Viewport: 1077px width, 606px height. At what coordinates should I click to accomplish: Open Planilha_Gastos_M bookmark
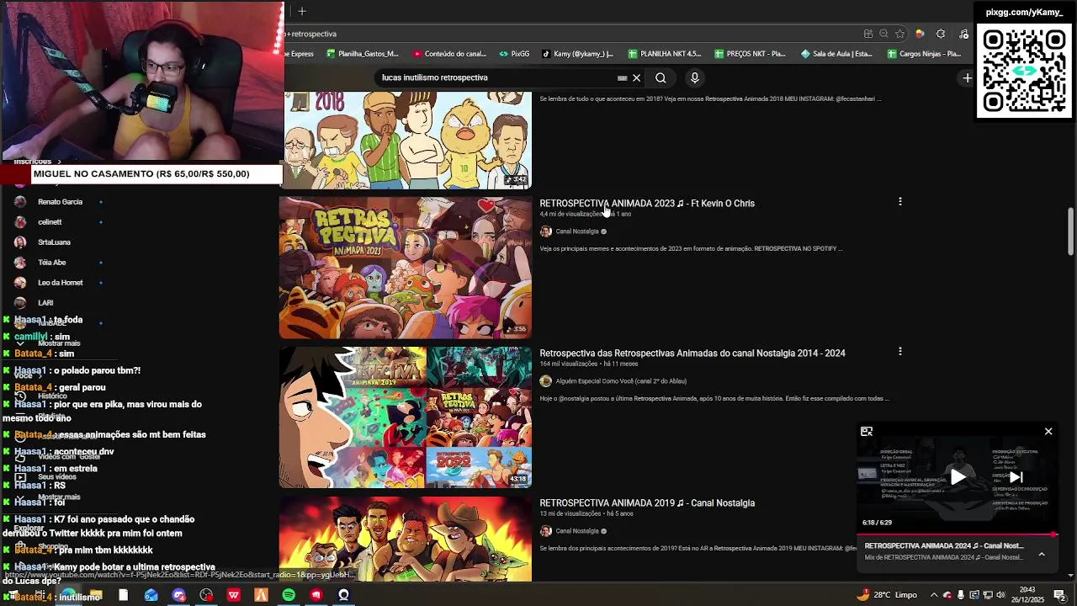click(361, 54)
